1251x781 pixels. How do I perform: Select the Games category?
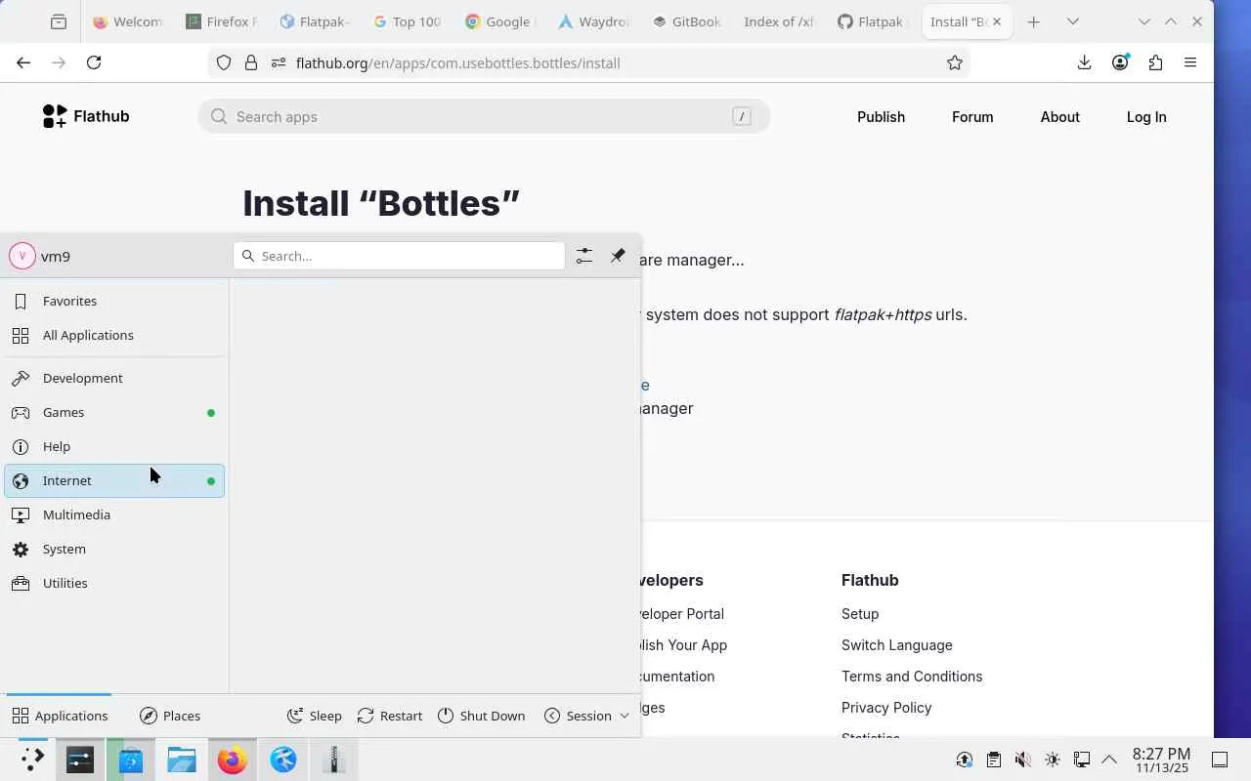click(114, 412)
